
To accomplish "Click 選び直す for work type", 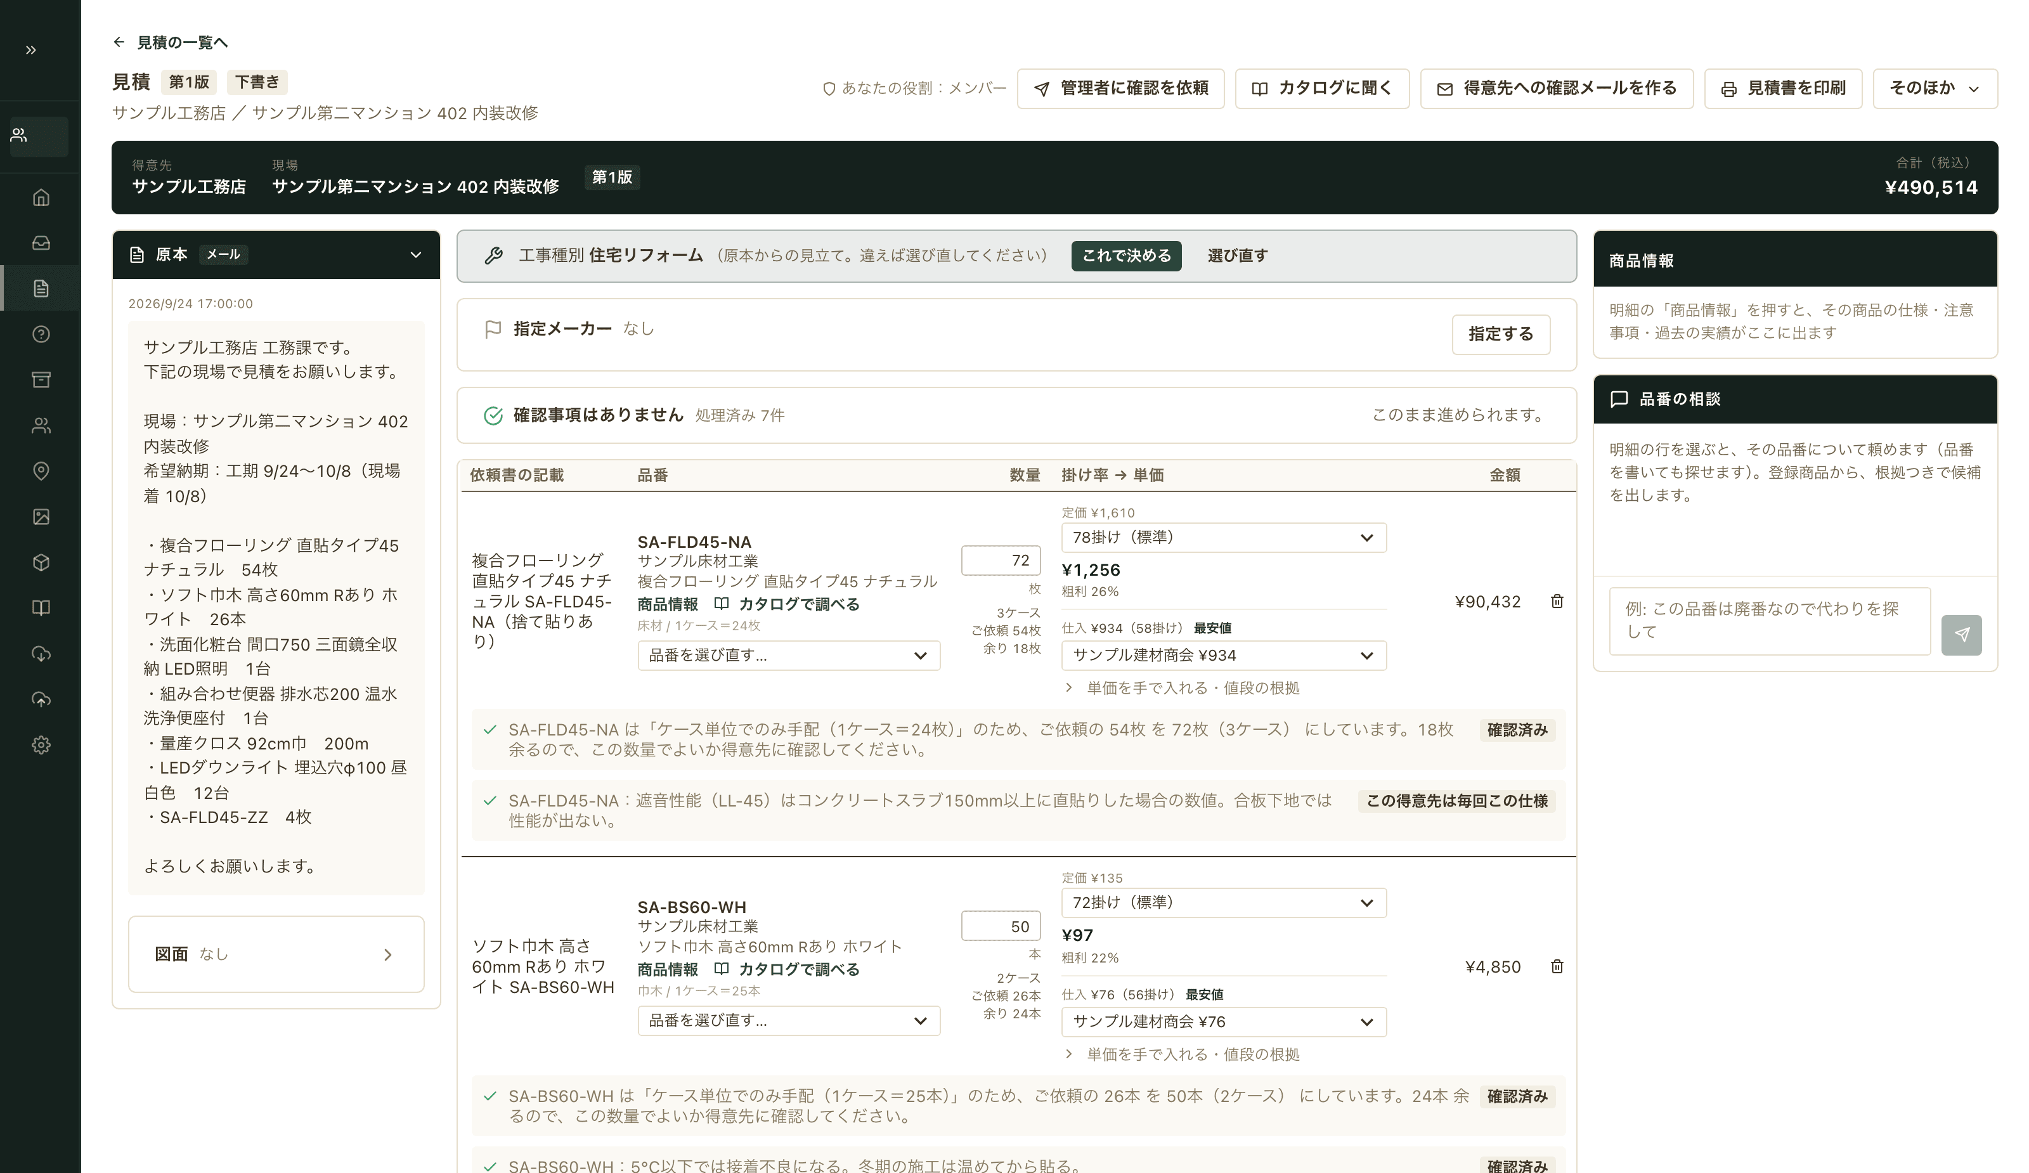I will click(x=1236, y=256).
